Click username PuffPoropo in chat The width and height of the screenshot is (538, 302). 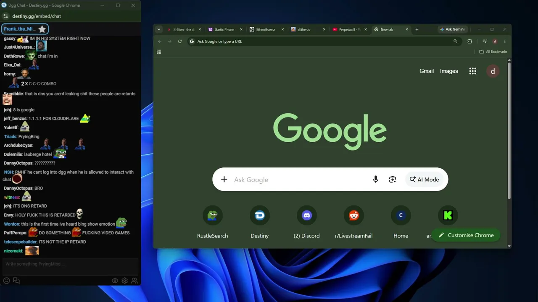[x=15, y=233]
